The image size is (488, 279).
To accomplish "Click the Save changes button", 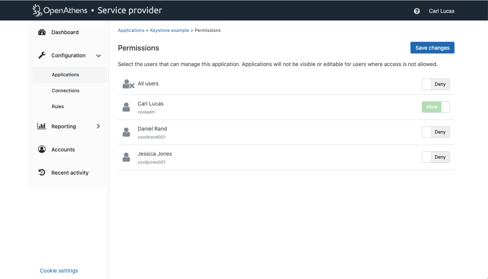I will point(432,48).
